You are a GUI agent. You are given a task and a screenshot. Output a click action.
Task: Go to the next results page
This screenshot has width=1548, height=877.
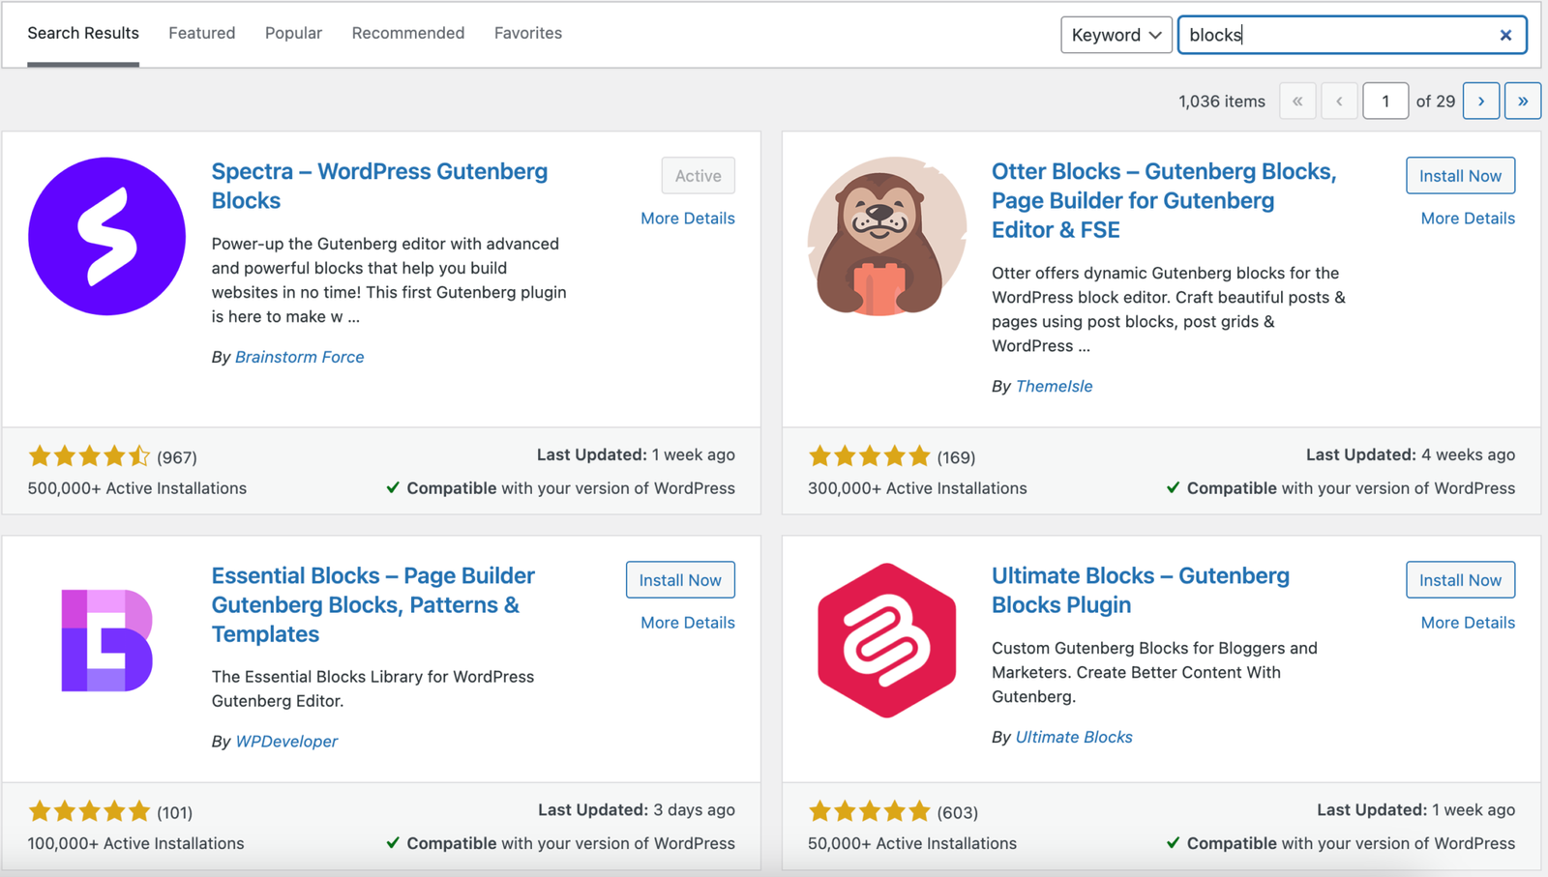click(x=1480, y=101)
